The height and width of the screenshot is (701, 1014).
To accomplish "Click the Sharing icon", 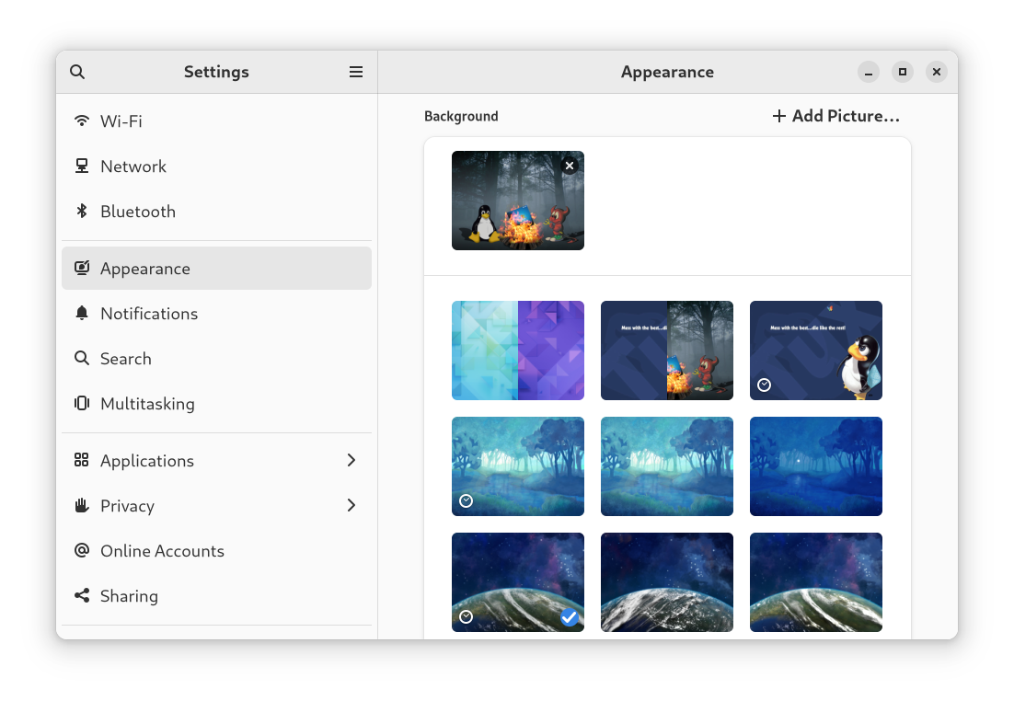I will click(x=82, y=595).
